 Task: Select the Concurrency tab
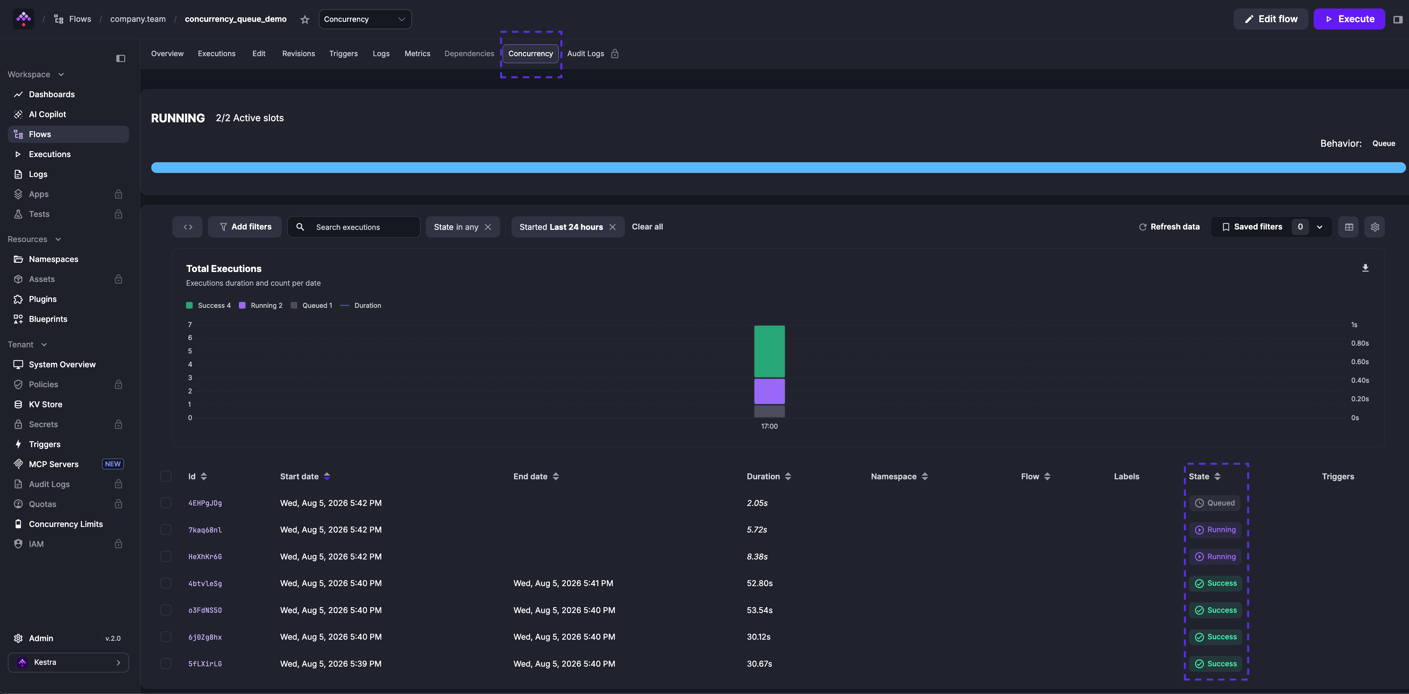531,54
